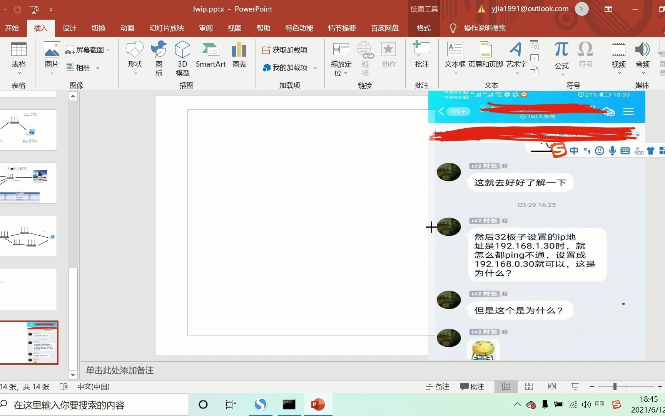Expand the 公式 dropdown arrow
Screen dimensions: 665x416
(x=562, y=74)
